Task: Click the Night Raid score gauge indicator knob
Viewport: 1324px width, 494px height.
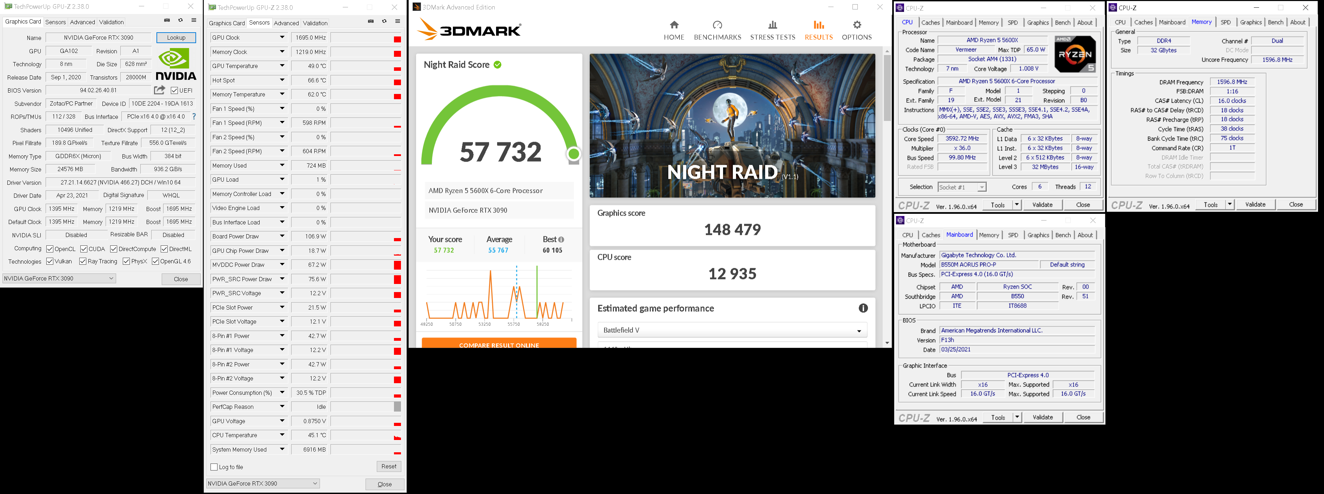Action: point(574,154)
